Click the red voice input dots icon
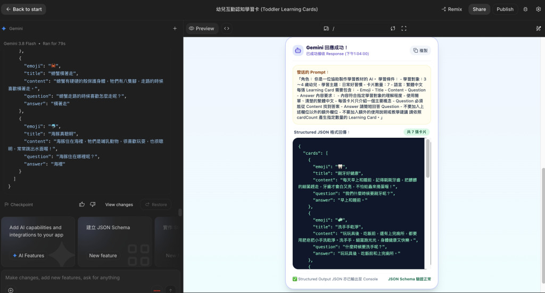Viewport: 545px width, 293px height. pos(157,290)
